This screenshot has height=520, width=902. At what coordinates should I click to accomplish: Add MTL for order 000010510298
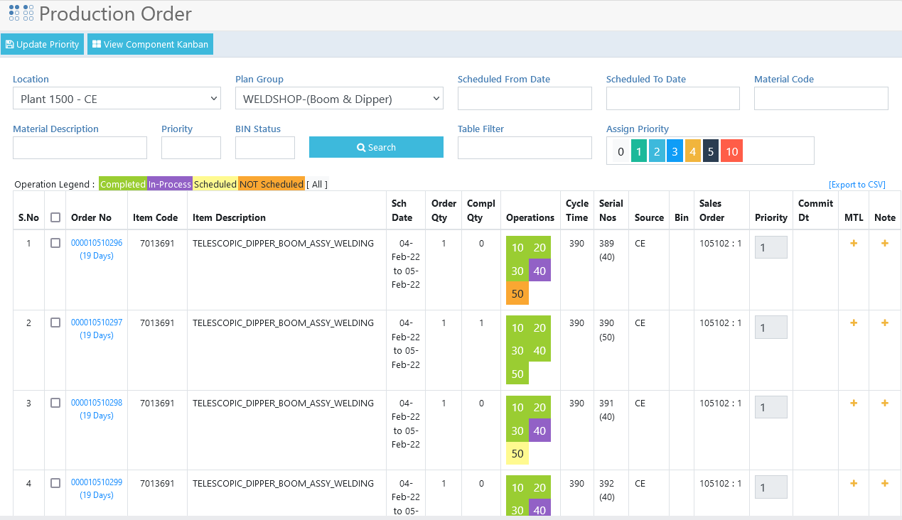coord(854,403)
